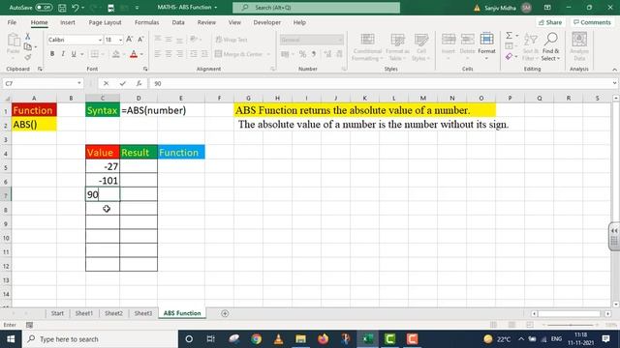Open File Explorer from the taskbar
Image resolution: width=620 pixels, height=348 pixels.
(301, 339)
